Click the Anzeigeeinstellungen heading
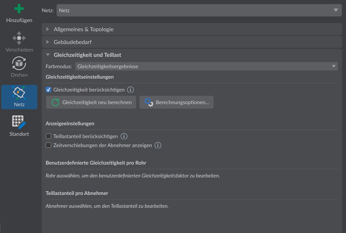This screenshot has width=346, height=233. pos(70,124)
